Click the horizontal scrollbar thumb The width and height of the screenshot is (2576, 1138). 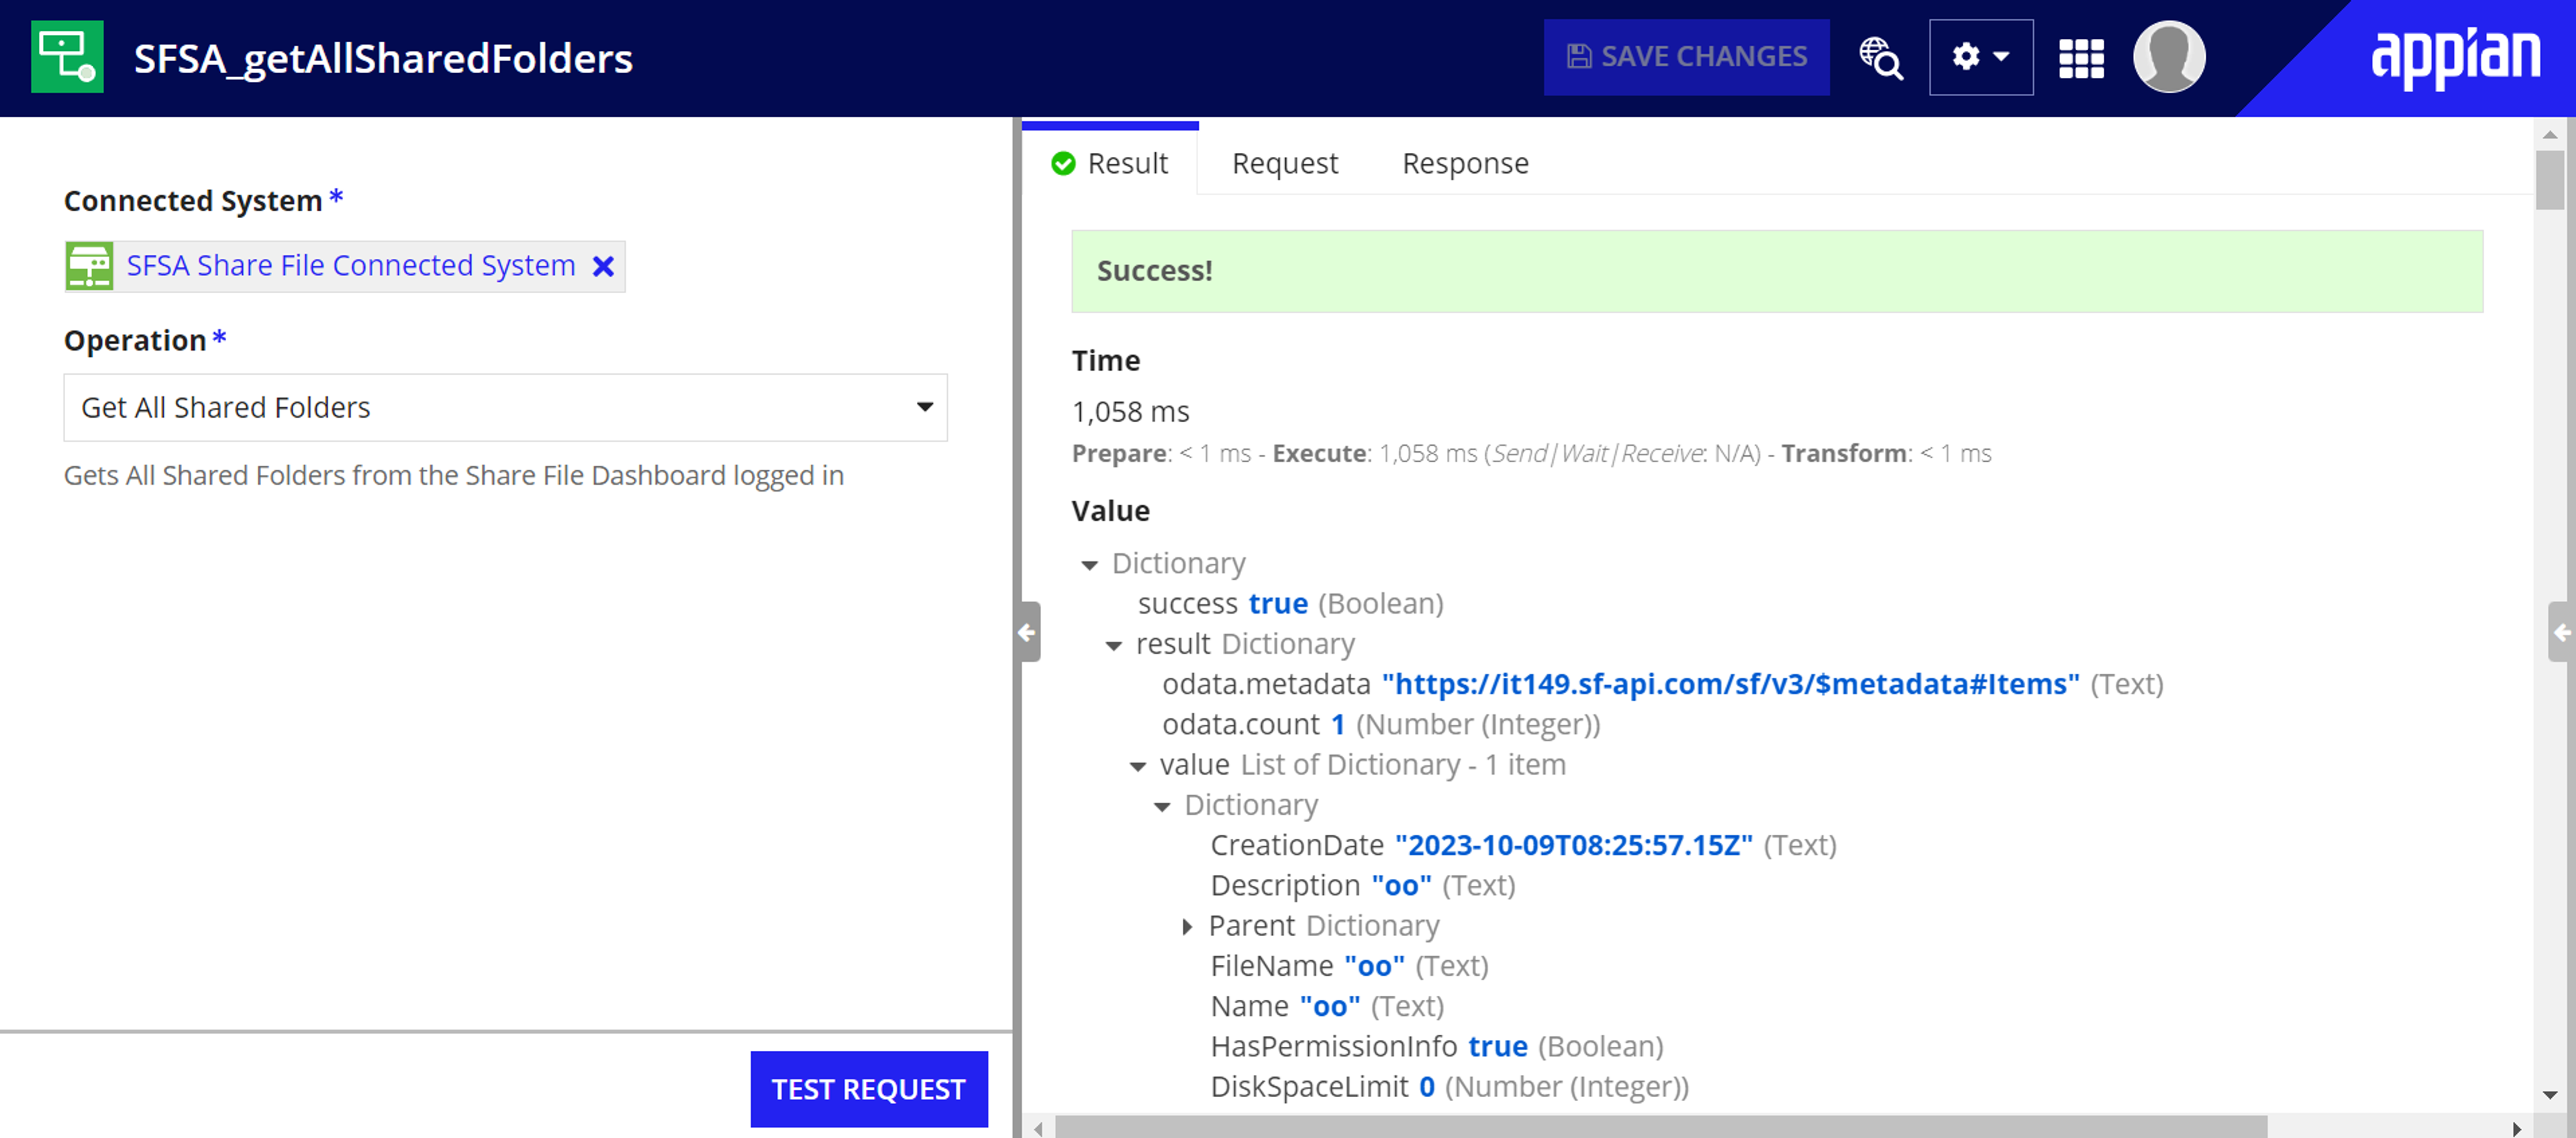[x=1660, y=1127]
